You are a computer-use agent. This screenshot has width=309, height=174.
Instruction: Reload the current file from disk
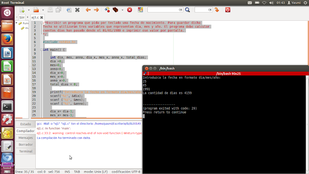pyautogui.click(x=69, y=10)
